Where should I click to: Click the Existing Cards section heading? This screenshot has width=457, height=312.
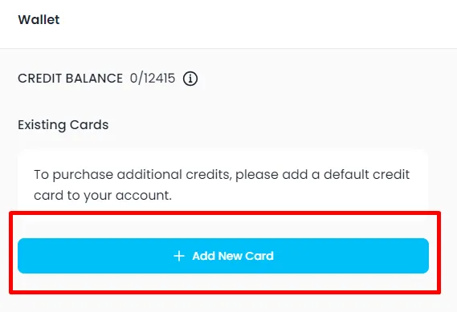pyautogui.click(x=63, y=125)
